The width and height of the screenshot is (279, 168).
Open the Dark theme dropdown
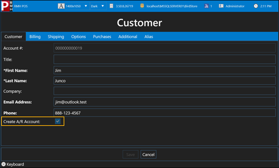tap(98, 6)
